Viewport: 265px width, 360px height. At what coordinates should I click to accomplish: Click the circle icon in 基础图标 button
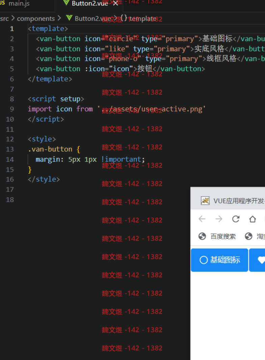(x=204, y=260)
